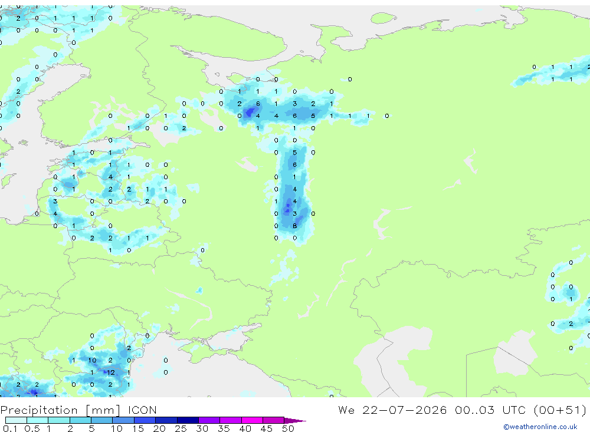This screenshot has width=590, height=432.
Task: Open the weatheronline.co.uk copyright link
Action: click(x=540, y=427)
